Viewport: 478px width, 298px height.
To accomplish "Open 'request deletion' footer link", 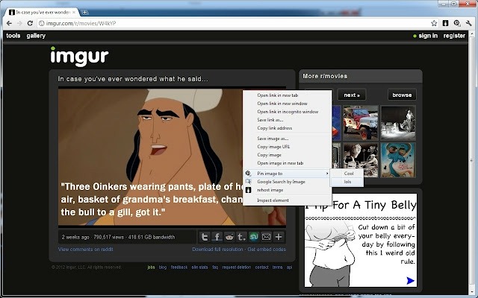I will pyautogui.click(x=237, y=267).
